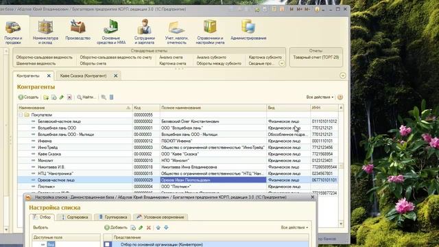Click the home icon in title bar
Viewport: 439px width, 247px height.
click(x=257, y=9)
